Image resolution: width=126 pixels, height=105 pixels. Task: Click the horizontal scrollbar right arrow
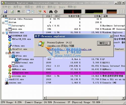pos(123,98)
